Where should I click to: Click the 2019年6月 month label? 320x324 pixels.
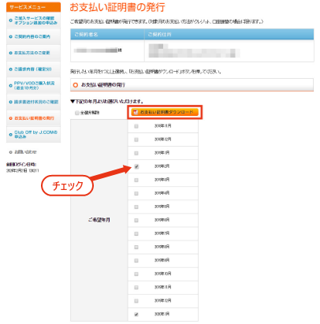162,220
